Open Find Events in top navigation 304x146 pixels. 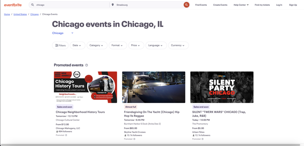[201, 5]
